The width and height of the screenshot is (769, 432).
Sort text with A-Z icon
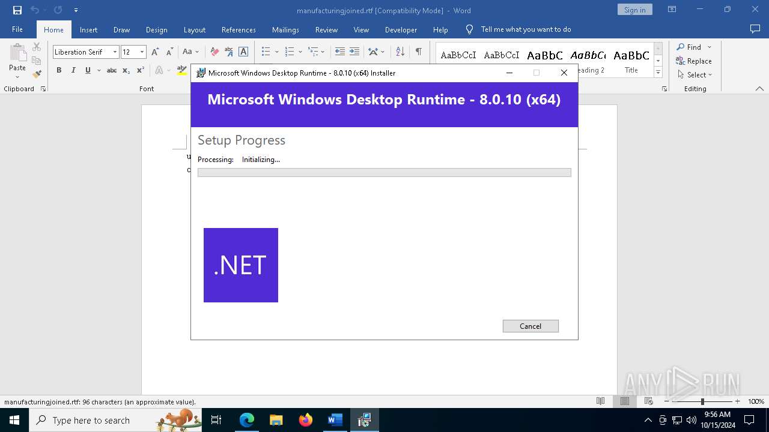pos(400,52)
